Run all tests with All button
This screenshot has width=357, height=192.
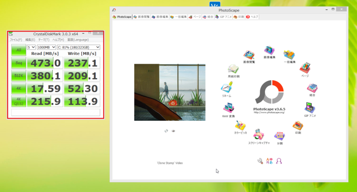pos(19,50)
